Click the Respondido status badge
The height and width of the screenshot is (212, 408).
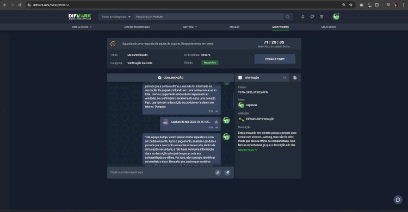(x=210, y=63)
